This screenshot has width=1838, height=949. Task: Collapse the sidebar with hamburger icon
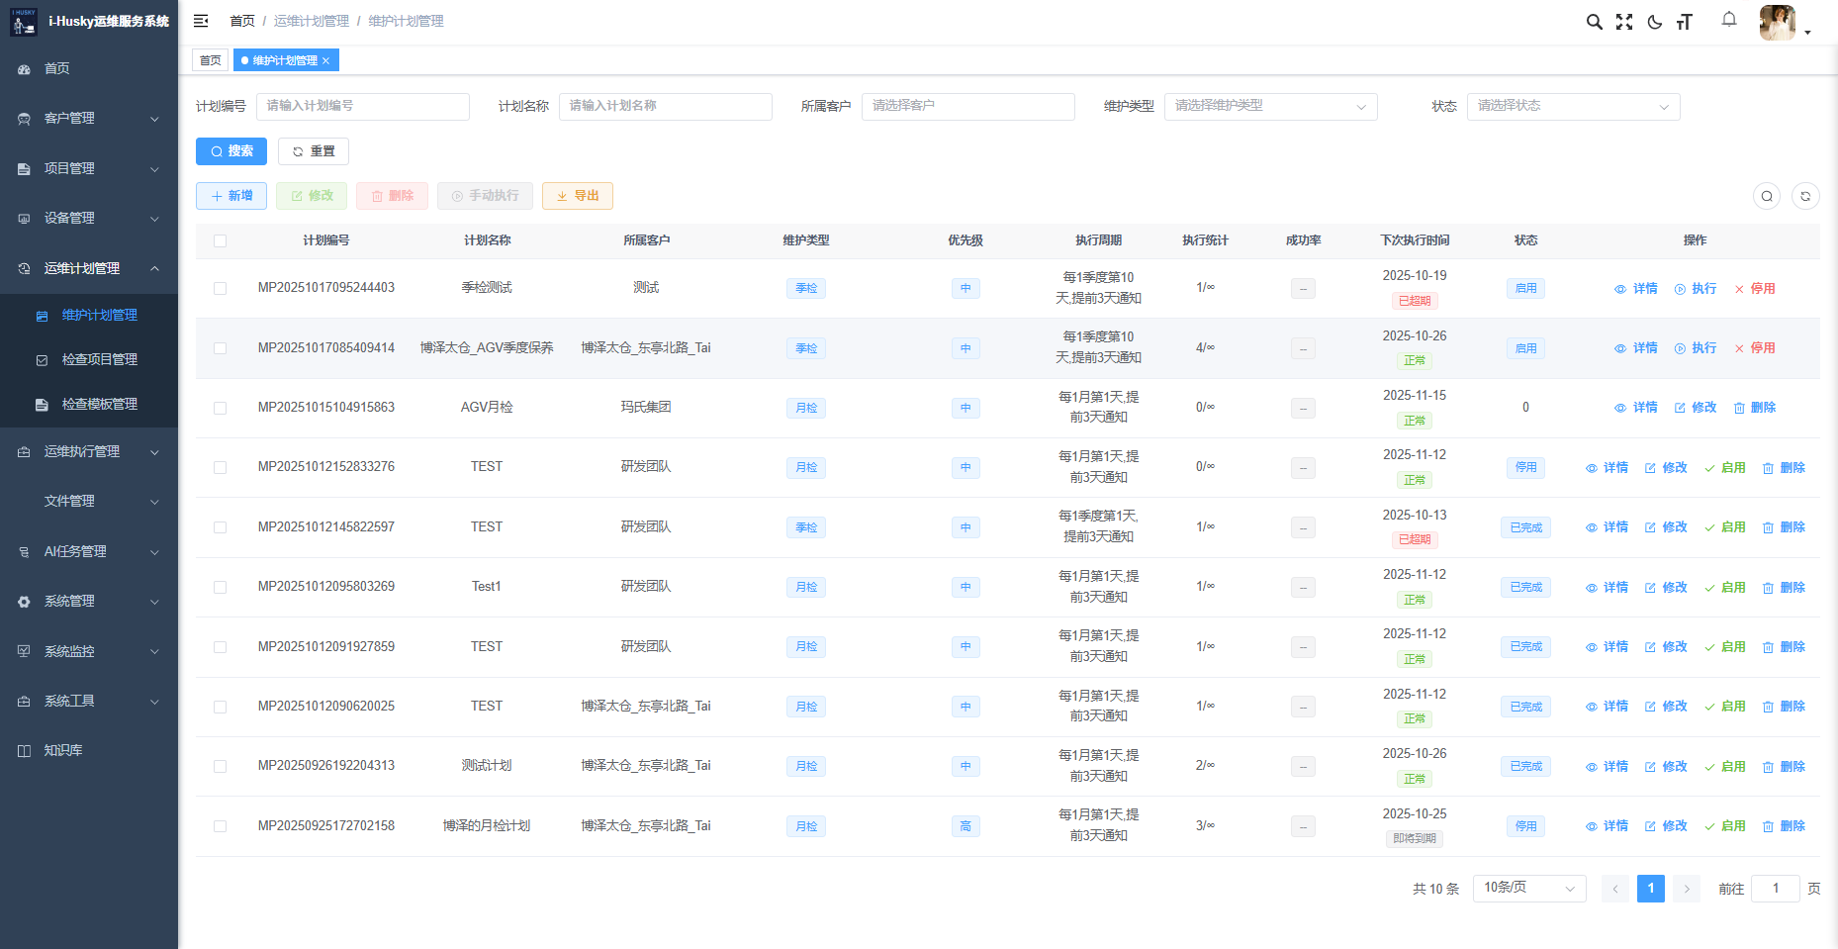(x=201, y=21)
